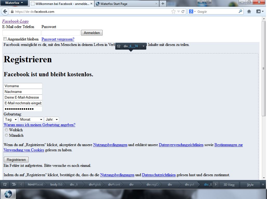Open the Datenverwendungsrichtlinien link

pos(181,145)
